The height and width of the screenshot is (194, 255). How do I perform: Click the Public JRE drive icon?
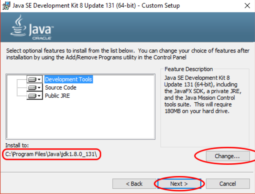pyautogui.click(x=32, y=96)
